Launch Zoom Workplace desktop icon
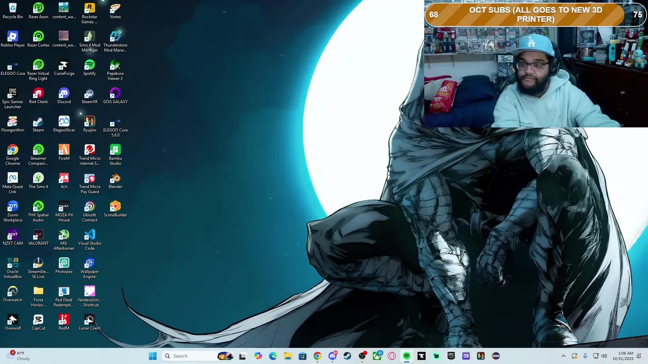The height and width of the screenshot is (364, 648). coord(13,211)
